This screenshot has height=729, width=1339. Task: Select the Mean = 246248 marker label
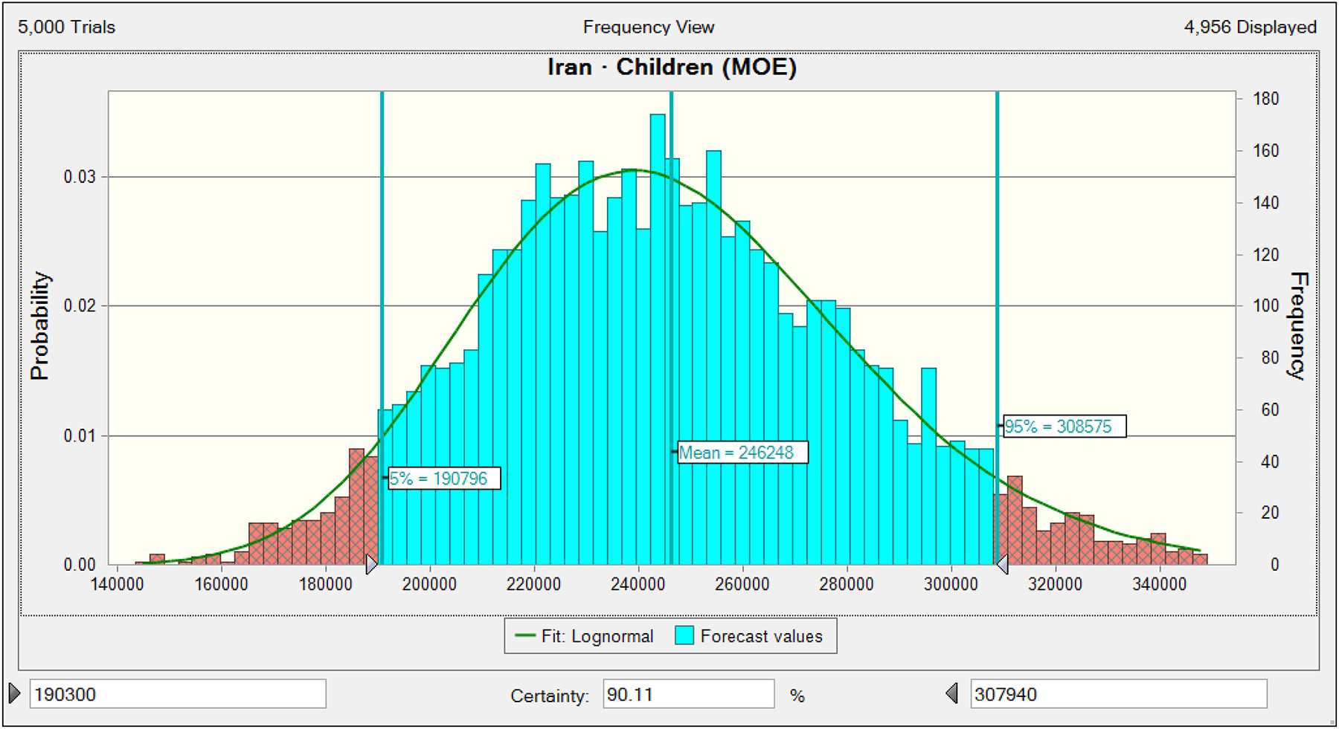click(742, 452)
